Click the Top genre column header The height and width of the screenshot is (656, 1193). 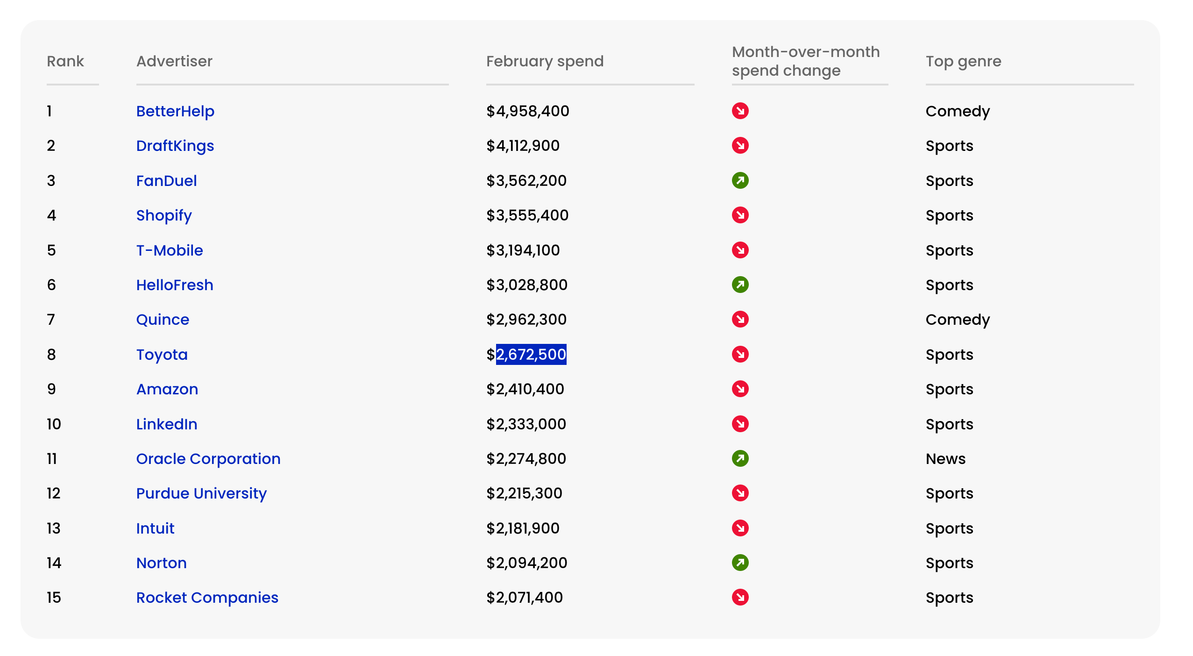click(963, 61)
